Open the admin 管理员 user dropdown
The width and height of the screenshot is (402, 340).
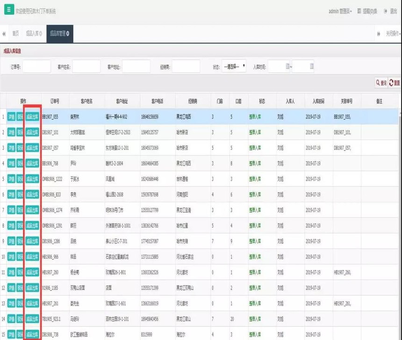[x=340, y=11]
